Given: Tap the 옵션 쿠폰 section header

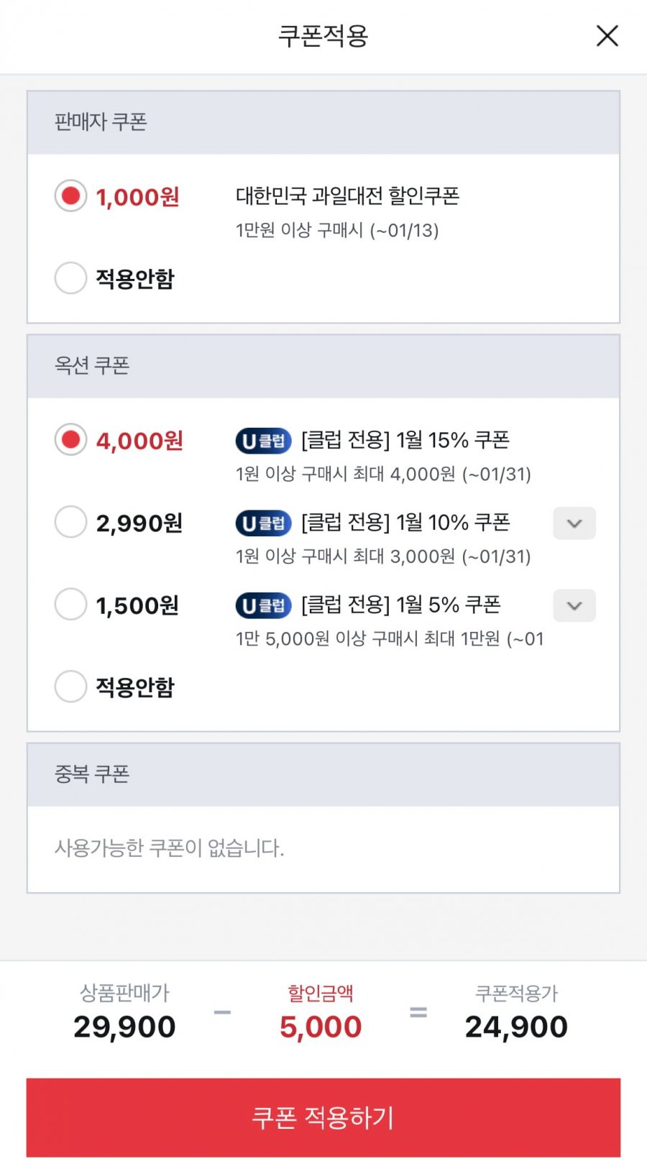Looking at the screenshot, I should [92, 366].
